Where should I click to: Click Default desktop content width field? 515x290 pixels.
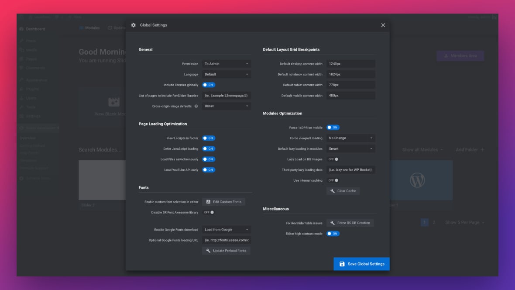click(350, 64)
